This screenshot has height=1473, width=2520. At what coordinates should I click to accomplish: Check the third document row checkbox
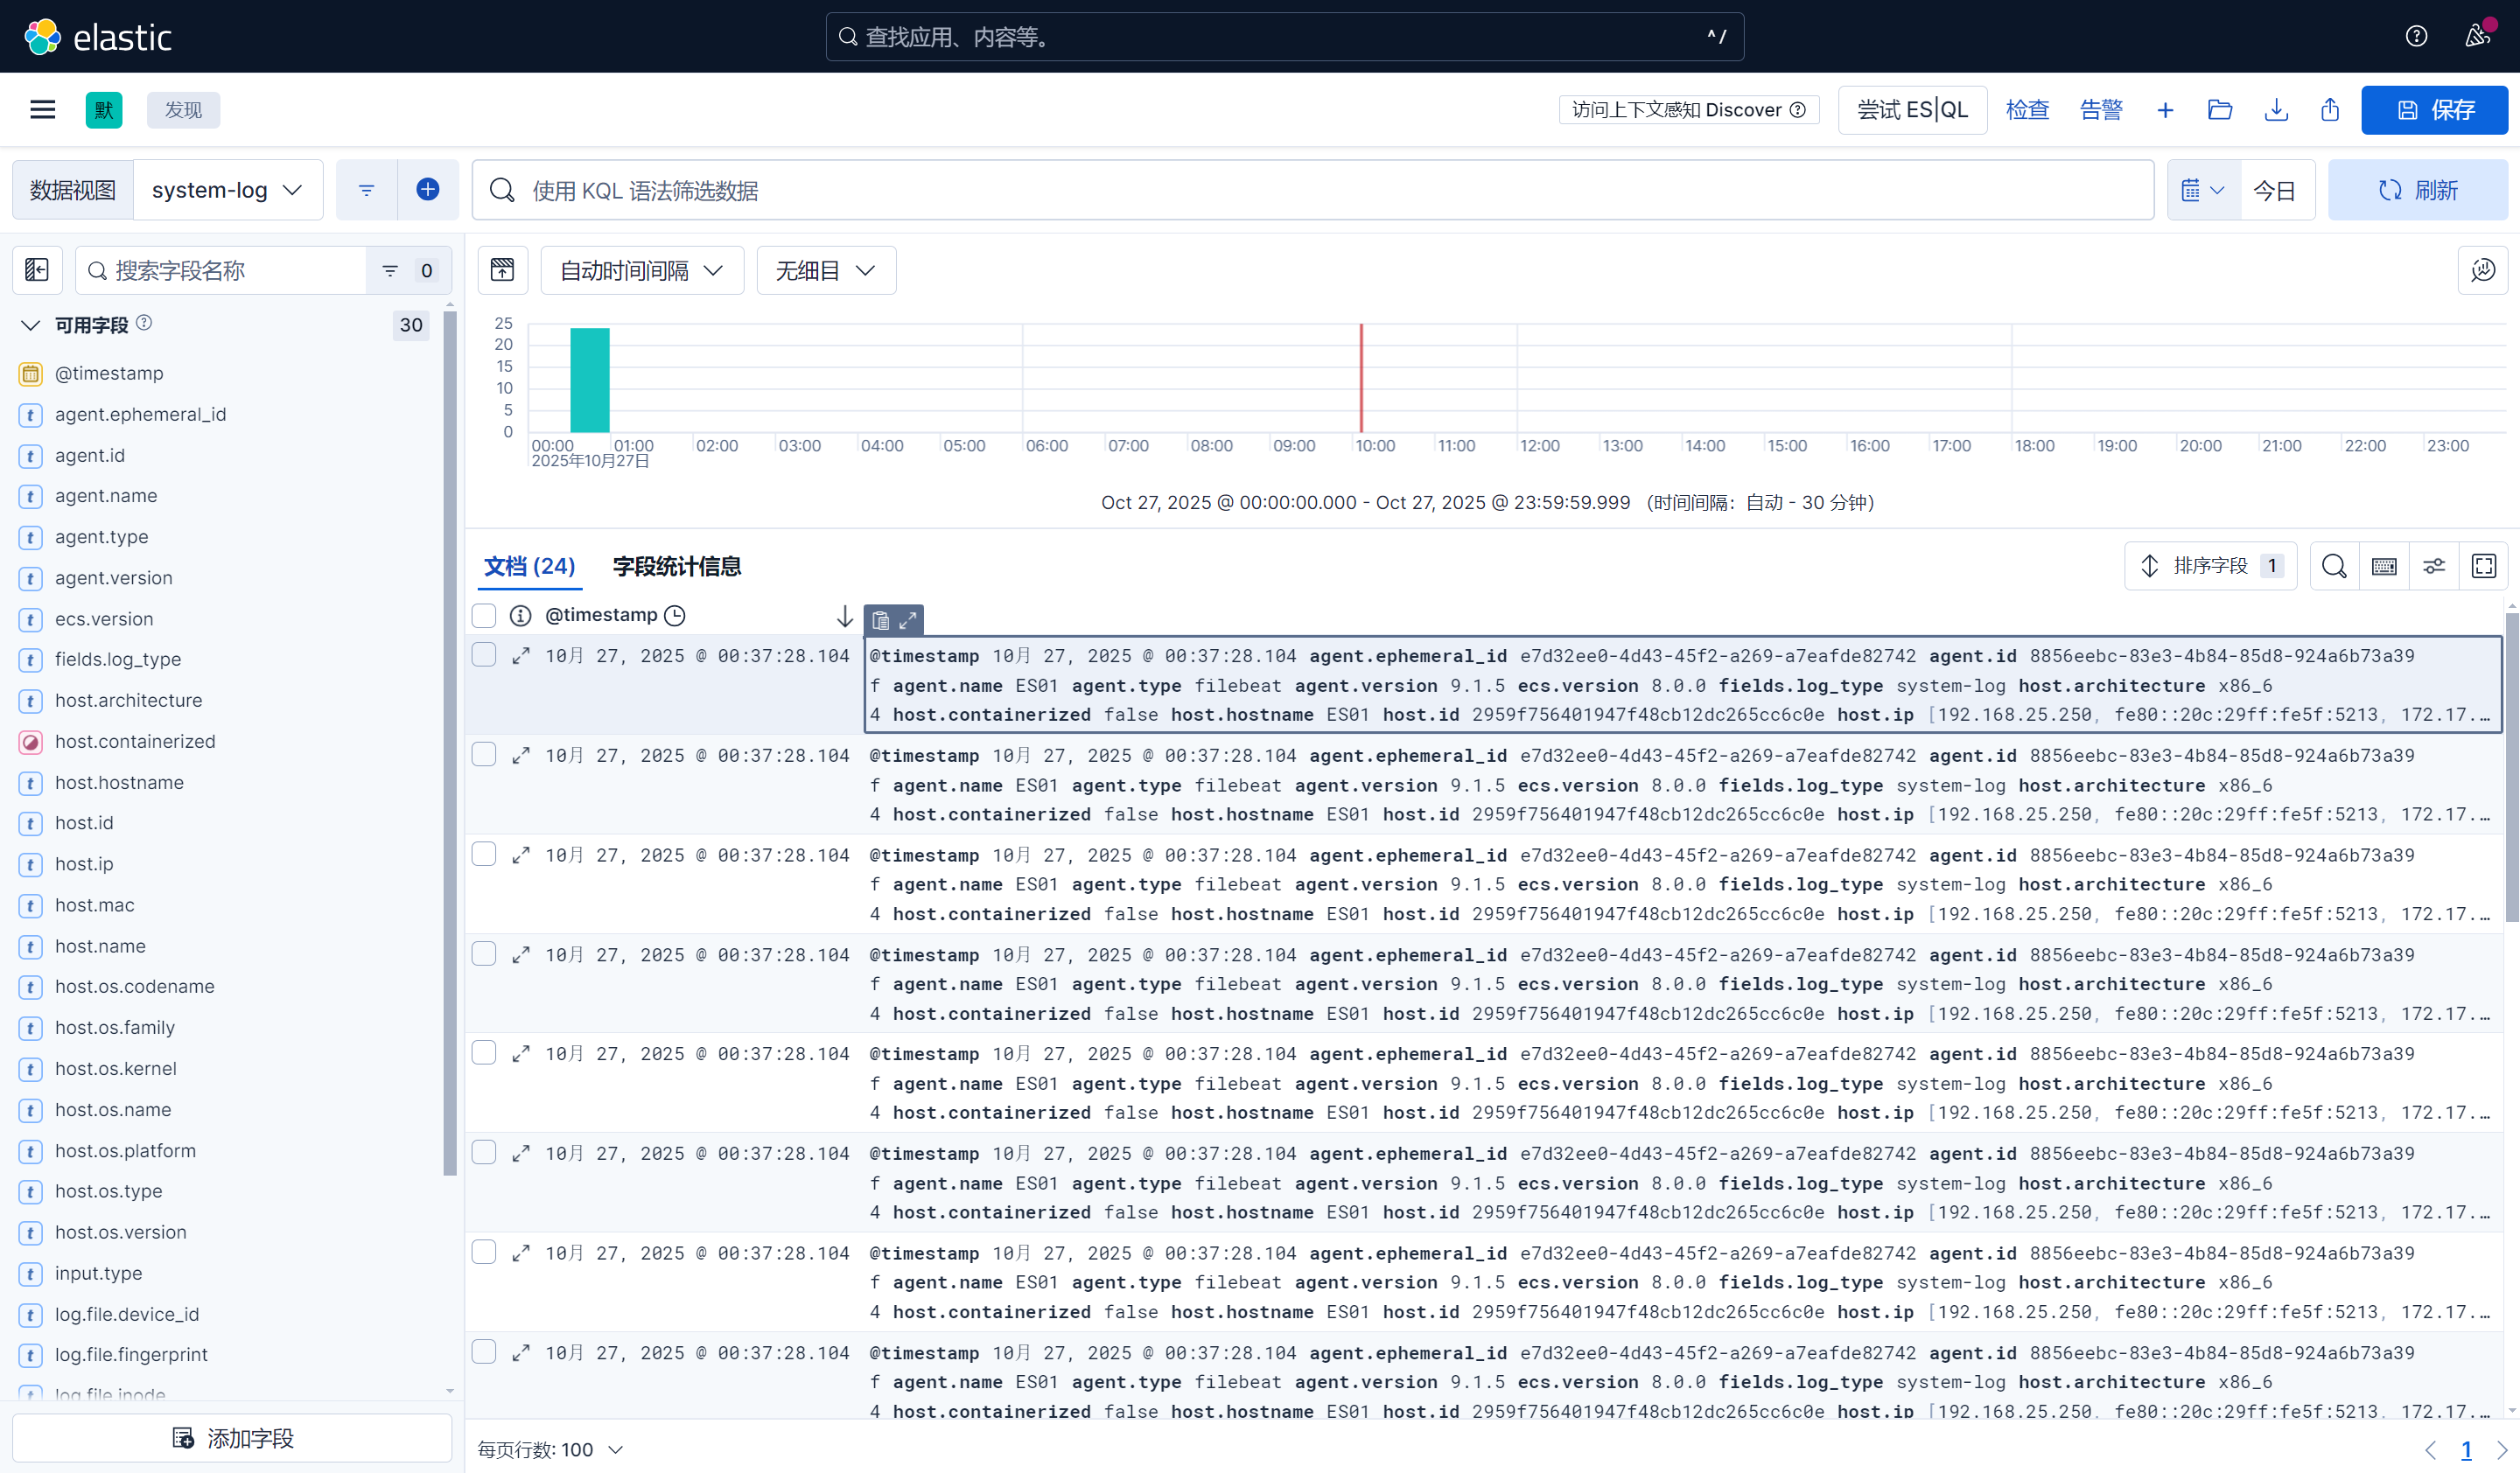point(484,855)
